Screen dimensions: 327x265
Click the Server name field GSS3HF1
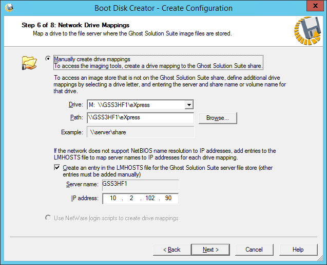point(140,184)
